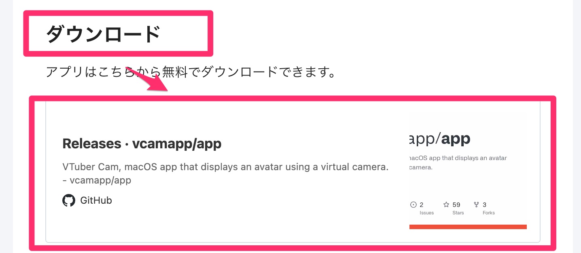
Task: Click the ダウンロード section heading
Action: click(x=103, y=34)
